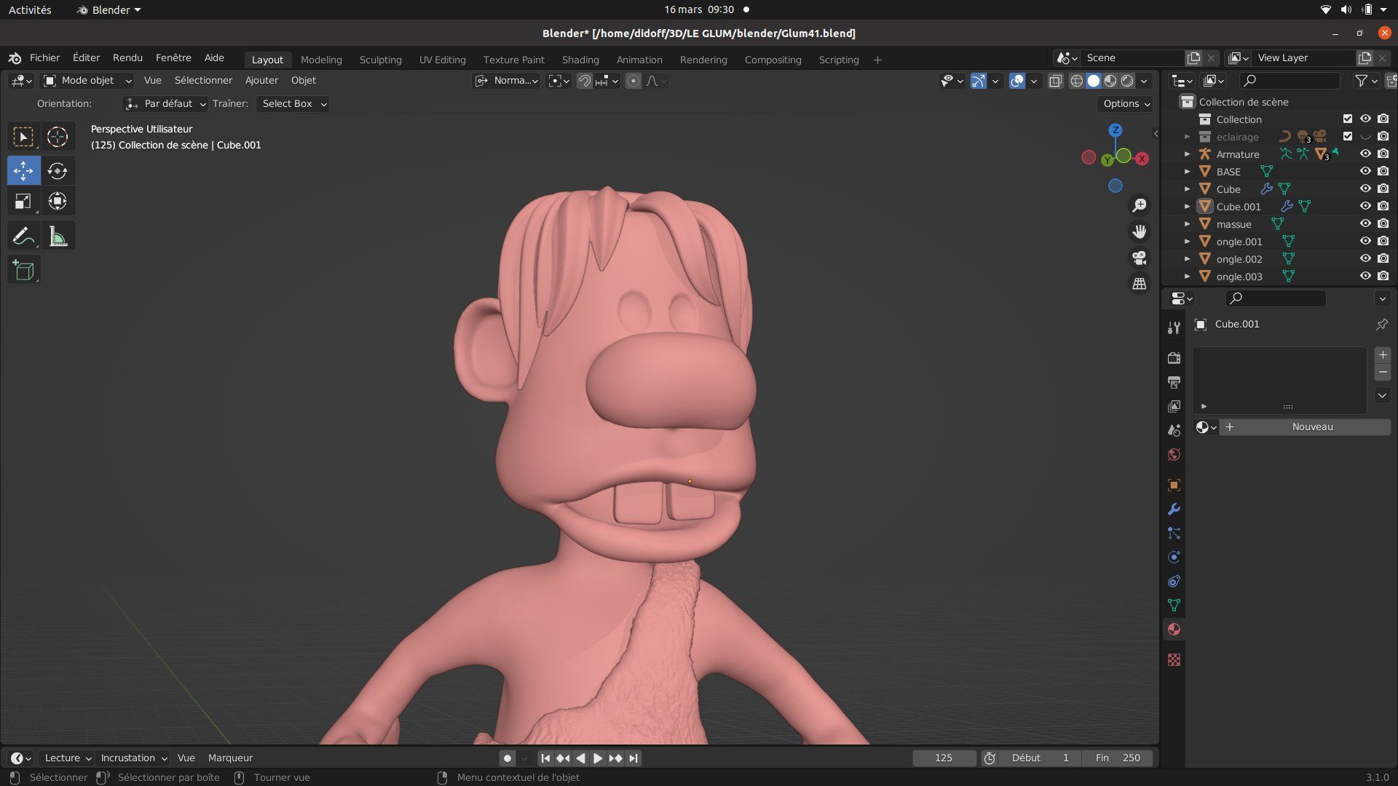Toggle snapping magnet icon

584,81
